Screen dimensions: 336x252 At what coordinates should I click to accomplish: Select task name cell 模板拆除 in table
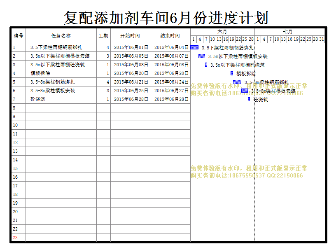click(x=61, y=73)
